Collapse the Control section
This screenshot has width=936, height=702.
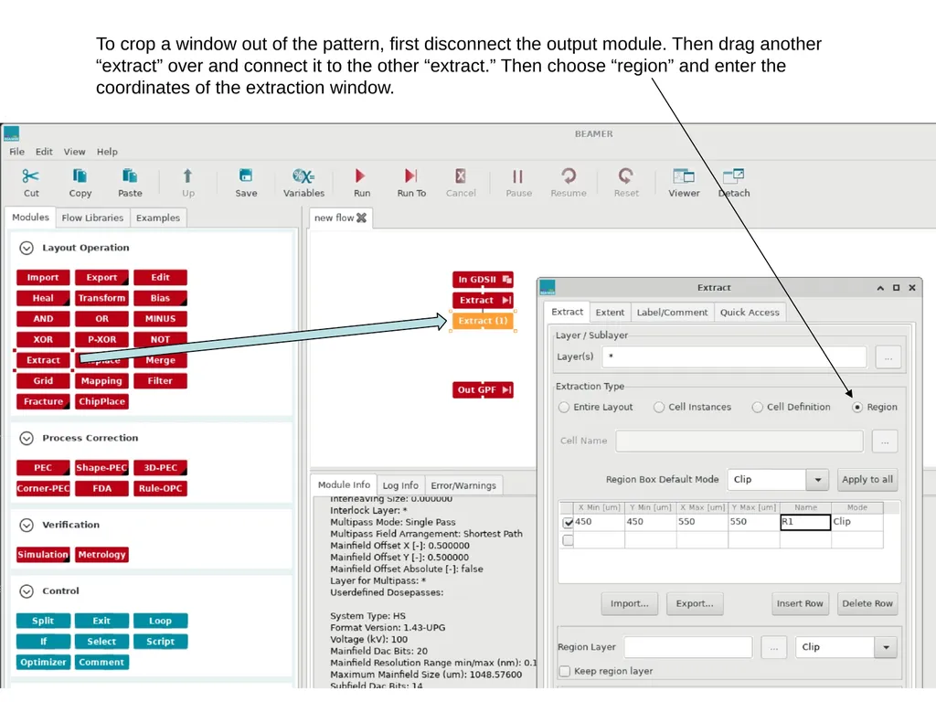coord(27,591)
